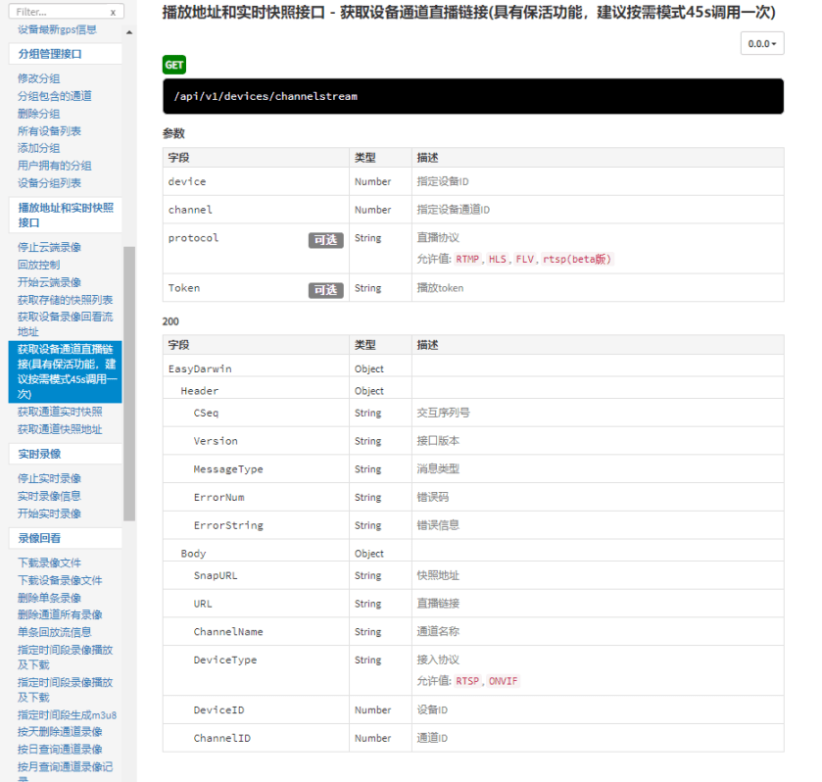Open 开始实时录像 in the sidebar
822x782 pixels.
(x=49, y=513)
